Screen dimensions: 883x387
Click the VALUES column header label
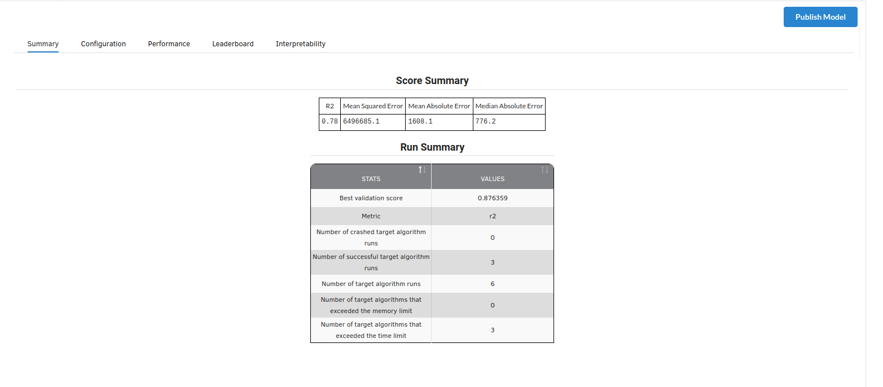(493, 179)
